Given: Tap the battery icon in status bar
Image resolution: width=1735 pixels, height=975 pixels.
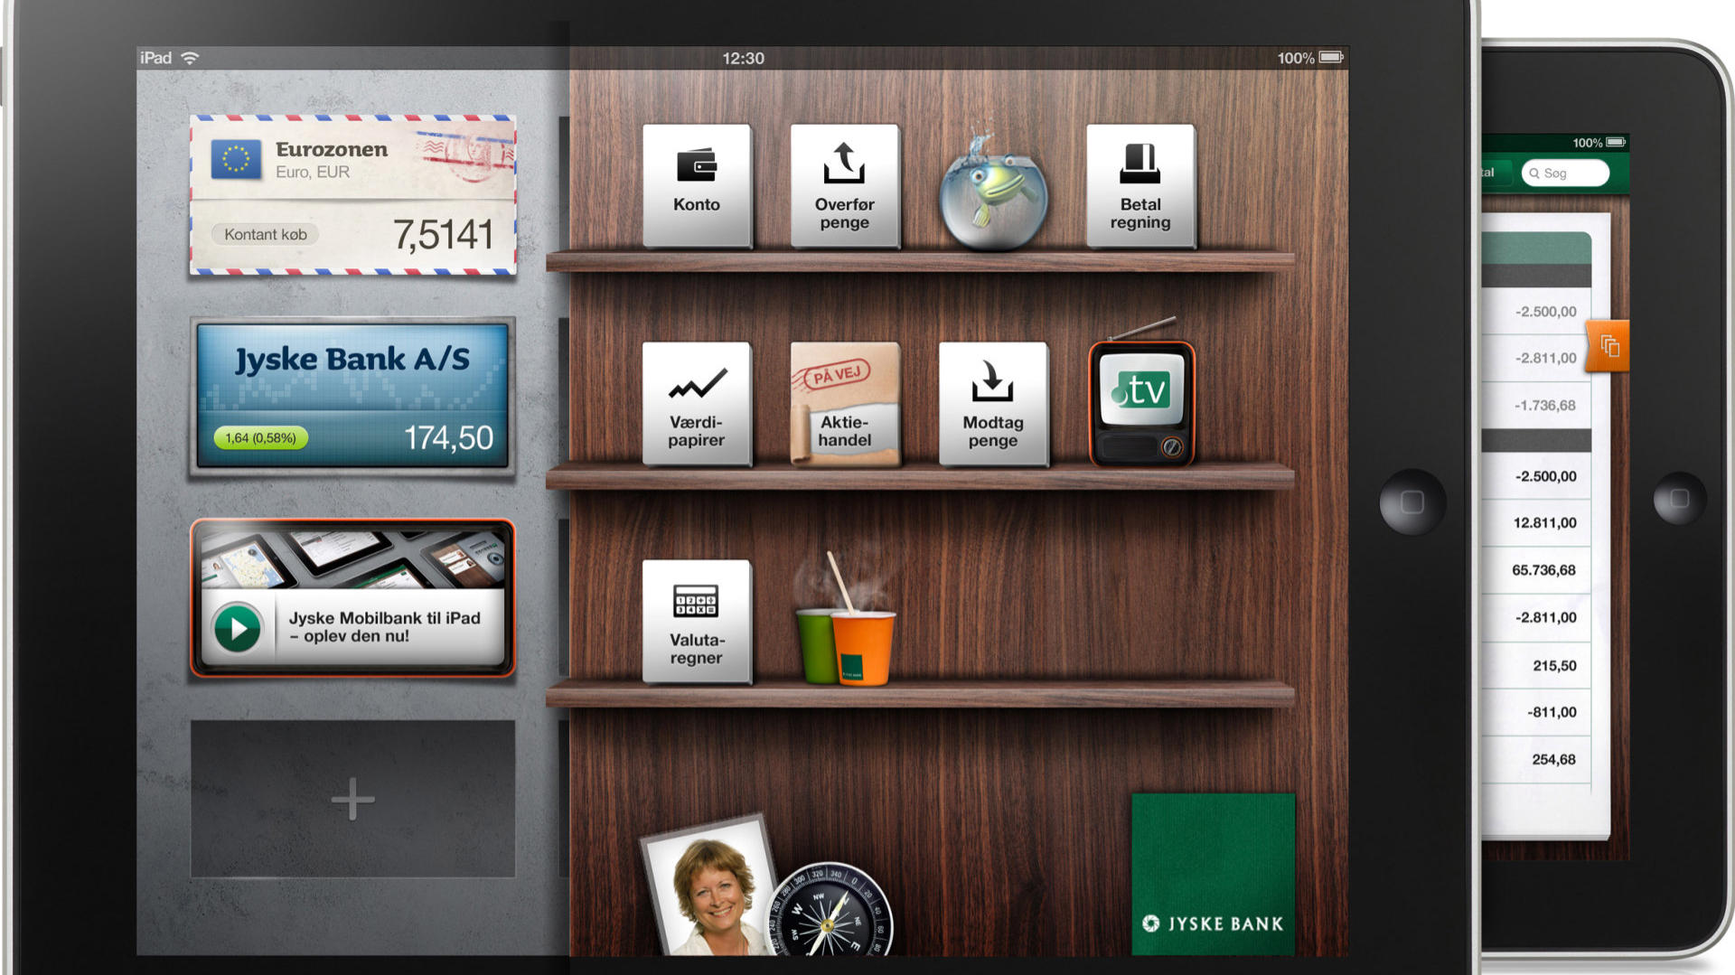Looking at the screenshot, I should (x=1332, y=57).
